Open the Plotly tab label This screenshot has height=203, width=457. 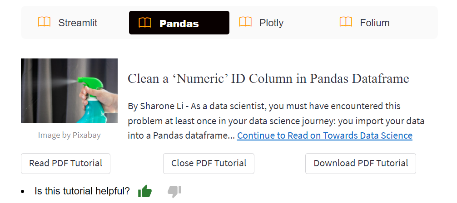coord(271,23)
